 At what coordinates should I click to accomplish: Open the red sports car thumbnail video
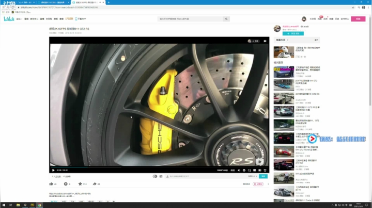tap(284, 151)
